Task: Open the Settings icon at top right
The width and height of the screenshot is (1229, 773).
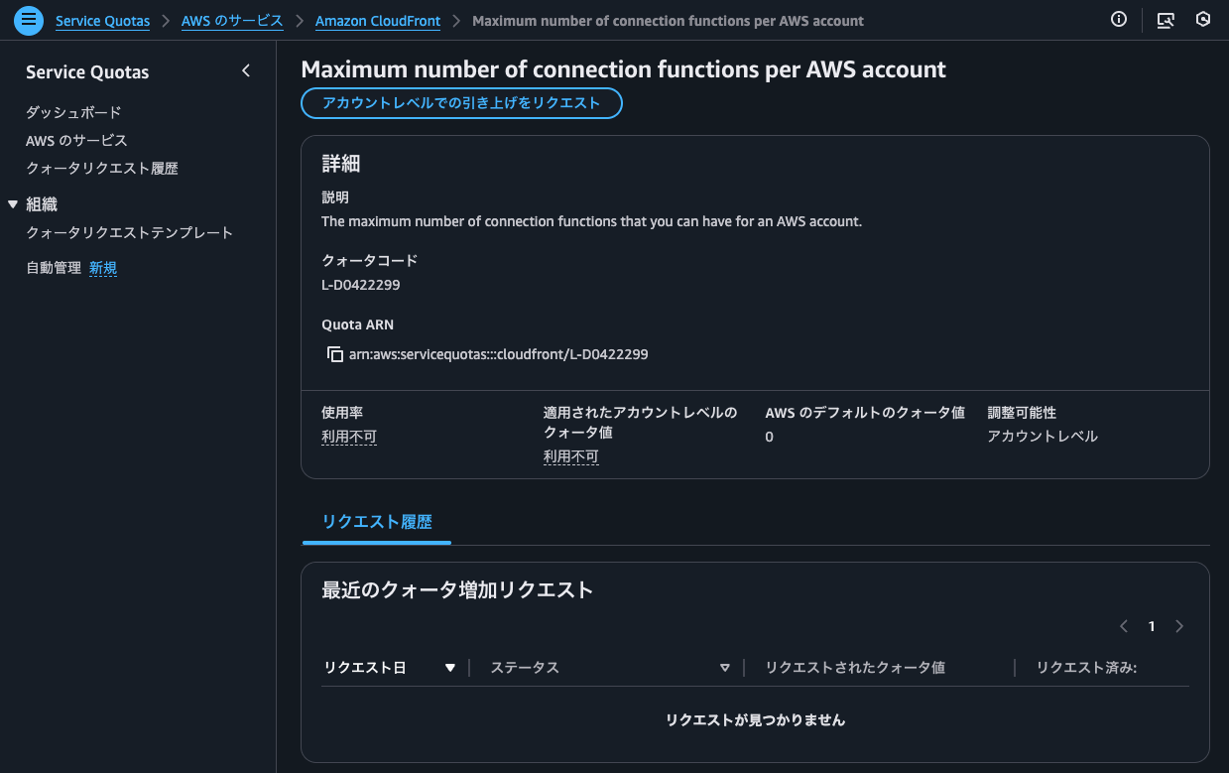Action: click(1204, 19)
